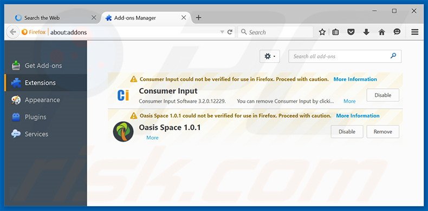Click the add-ons search magnifier icon

pyautogui.click(x=393, y=56)
